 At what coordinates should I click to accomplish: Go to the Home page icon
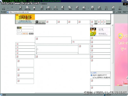(34, 8)
